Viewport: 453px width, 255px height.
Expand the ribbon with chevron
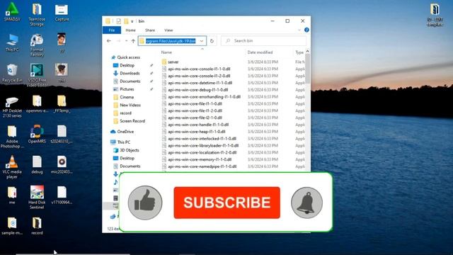(x=299, y=30)
